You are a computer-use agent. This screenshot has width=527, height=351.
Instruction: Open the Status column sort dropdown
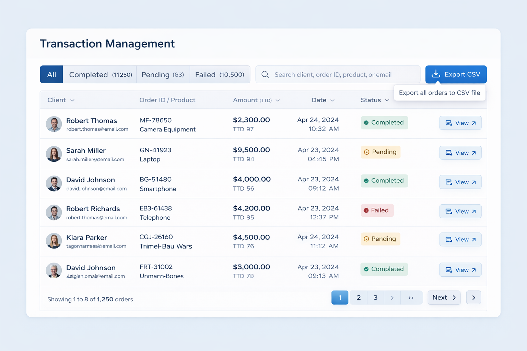point(387,100)
